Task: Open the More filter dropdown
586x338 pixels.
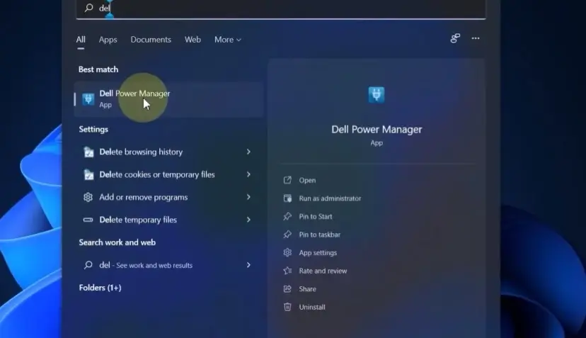Action: [x=228, y=40]
